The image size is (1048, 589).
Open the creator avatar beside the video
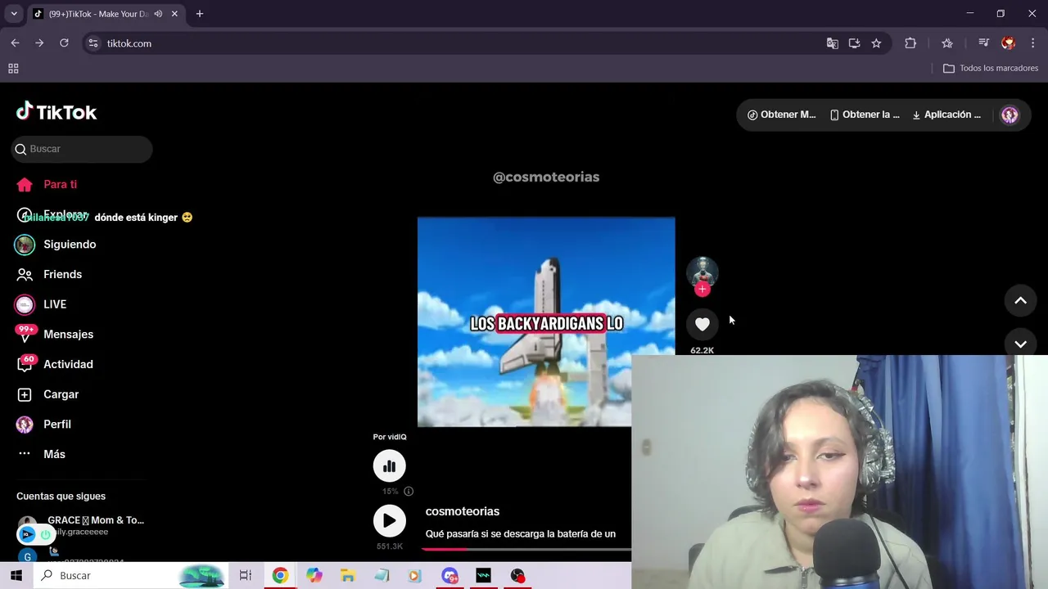702,272
